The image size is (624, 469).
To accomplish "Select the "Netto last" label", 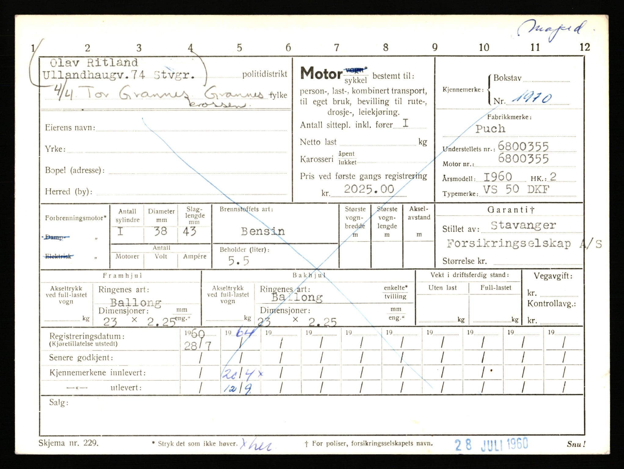I will [x=318, y=142].
